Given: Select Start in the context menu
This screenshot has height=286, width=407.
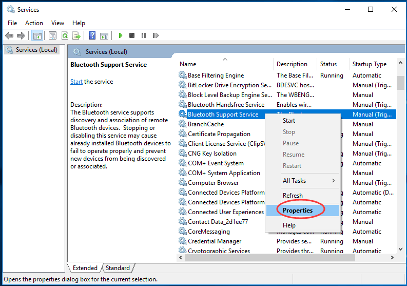Looking at the screenshot, I should pos(289,121).
